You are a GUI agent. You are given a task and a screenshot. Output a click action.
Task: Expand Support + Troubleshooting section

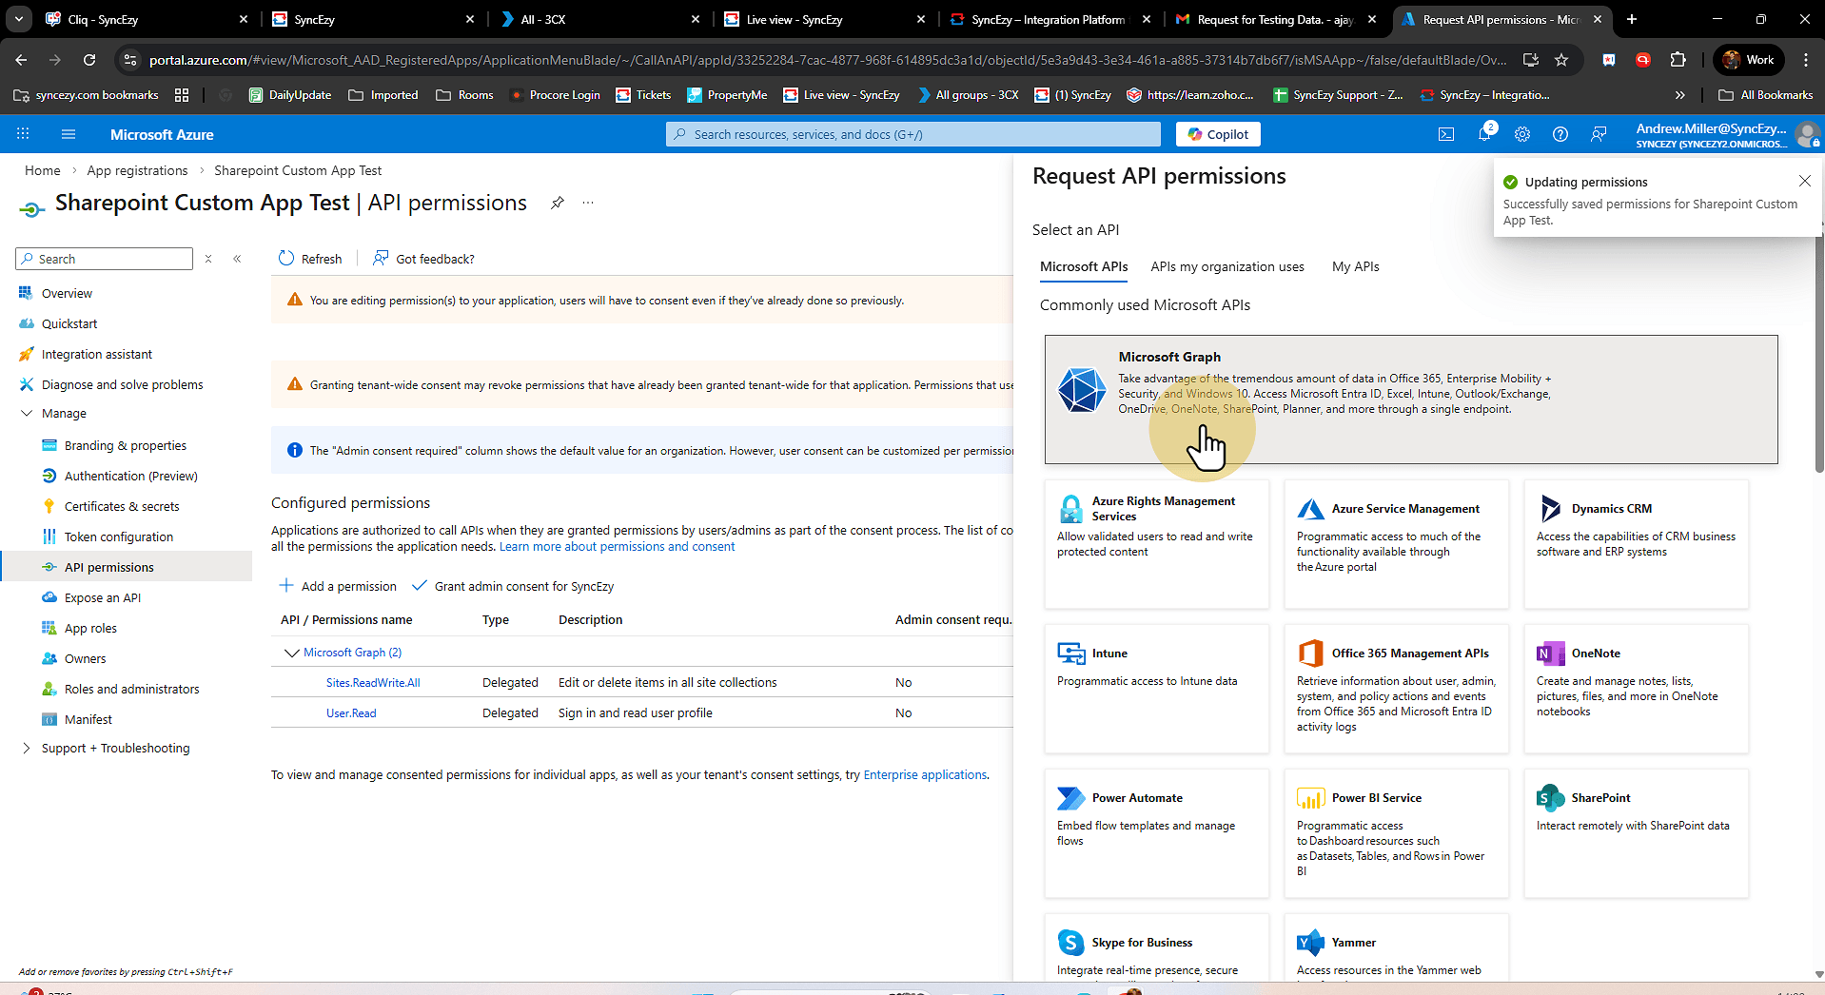[27, 749]
